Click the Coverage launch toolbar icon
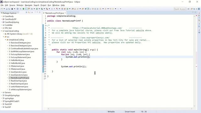The image size is (201, 113). tap(42, 9)
